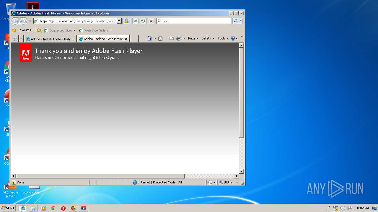378x212 pixels.
Task: Launch Windows Media Player from taskbar
Action: click(x=43, y=208)
